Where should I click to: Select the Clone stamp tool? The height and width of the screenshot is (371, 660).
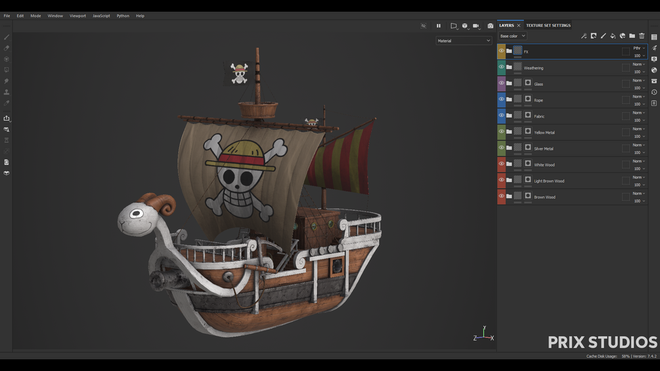point(7,92)
